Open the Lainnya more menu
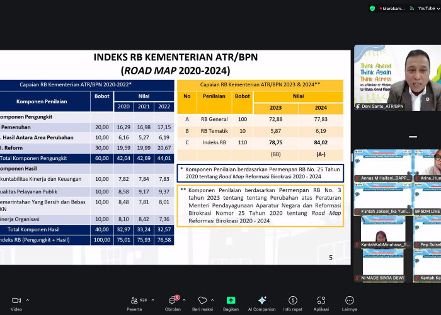 click(350, 301)
